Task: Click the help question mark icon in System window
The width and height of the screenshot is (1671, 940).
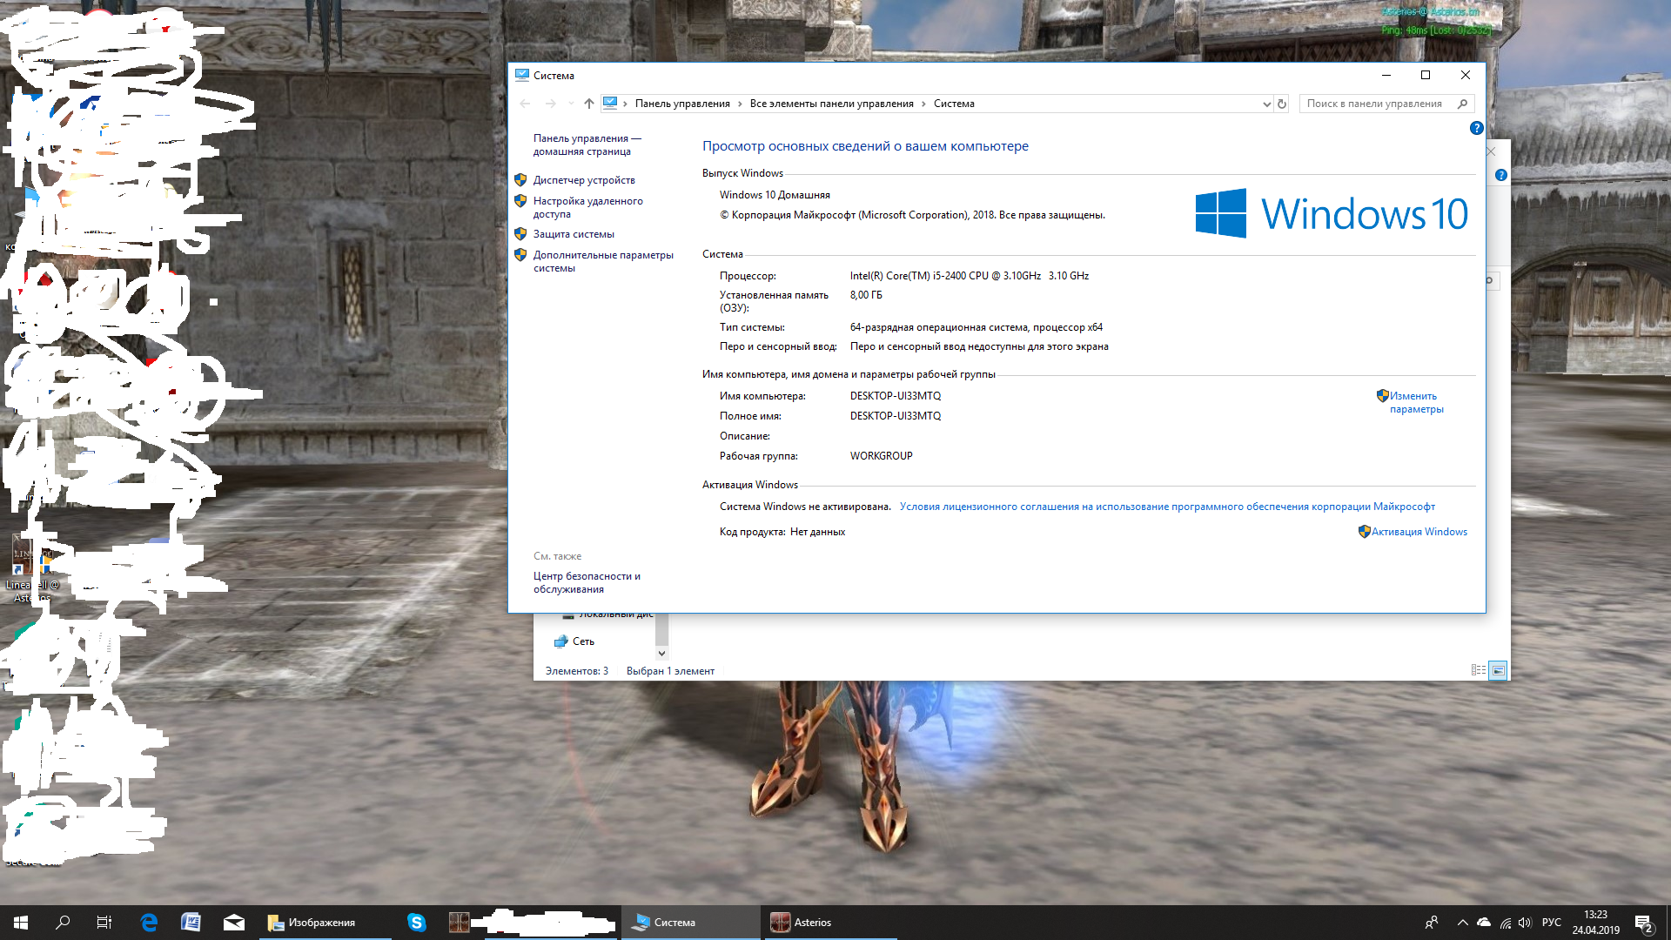Action: click(x=1476, y=128)
